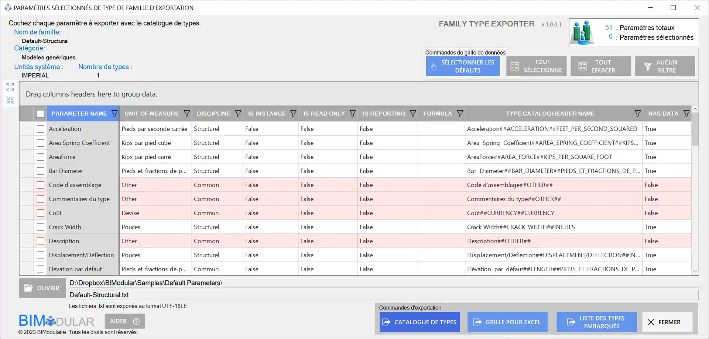Click the expand grid arrows icon
This screenshot has width=709, height=339.
click(x=10, y=87)
